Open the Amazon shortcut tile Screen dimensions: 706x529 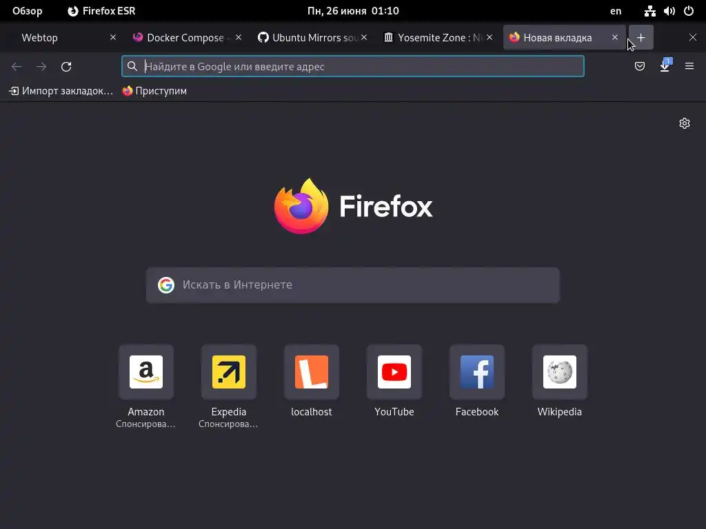(x=146, y=372)
